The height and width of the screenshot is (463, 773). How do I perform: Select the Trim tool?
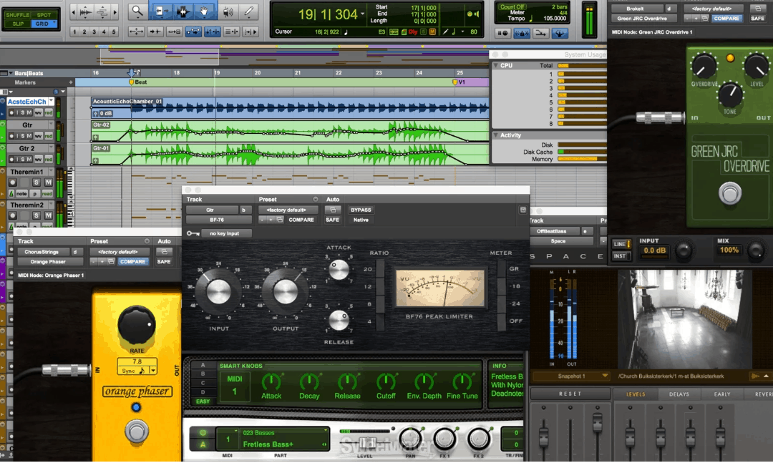160,10
